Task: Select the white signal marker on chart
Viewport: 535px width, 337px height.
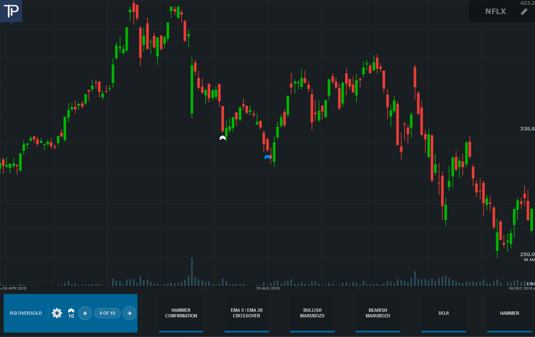Action: point(223,138)
